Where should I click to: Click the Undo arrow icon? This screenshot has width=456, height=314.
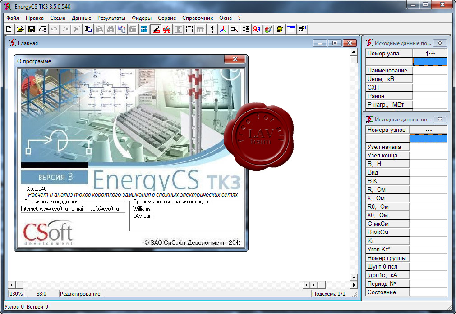tap(54, 29)
